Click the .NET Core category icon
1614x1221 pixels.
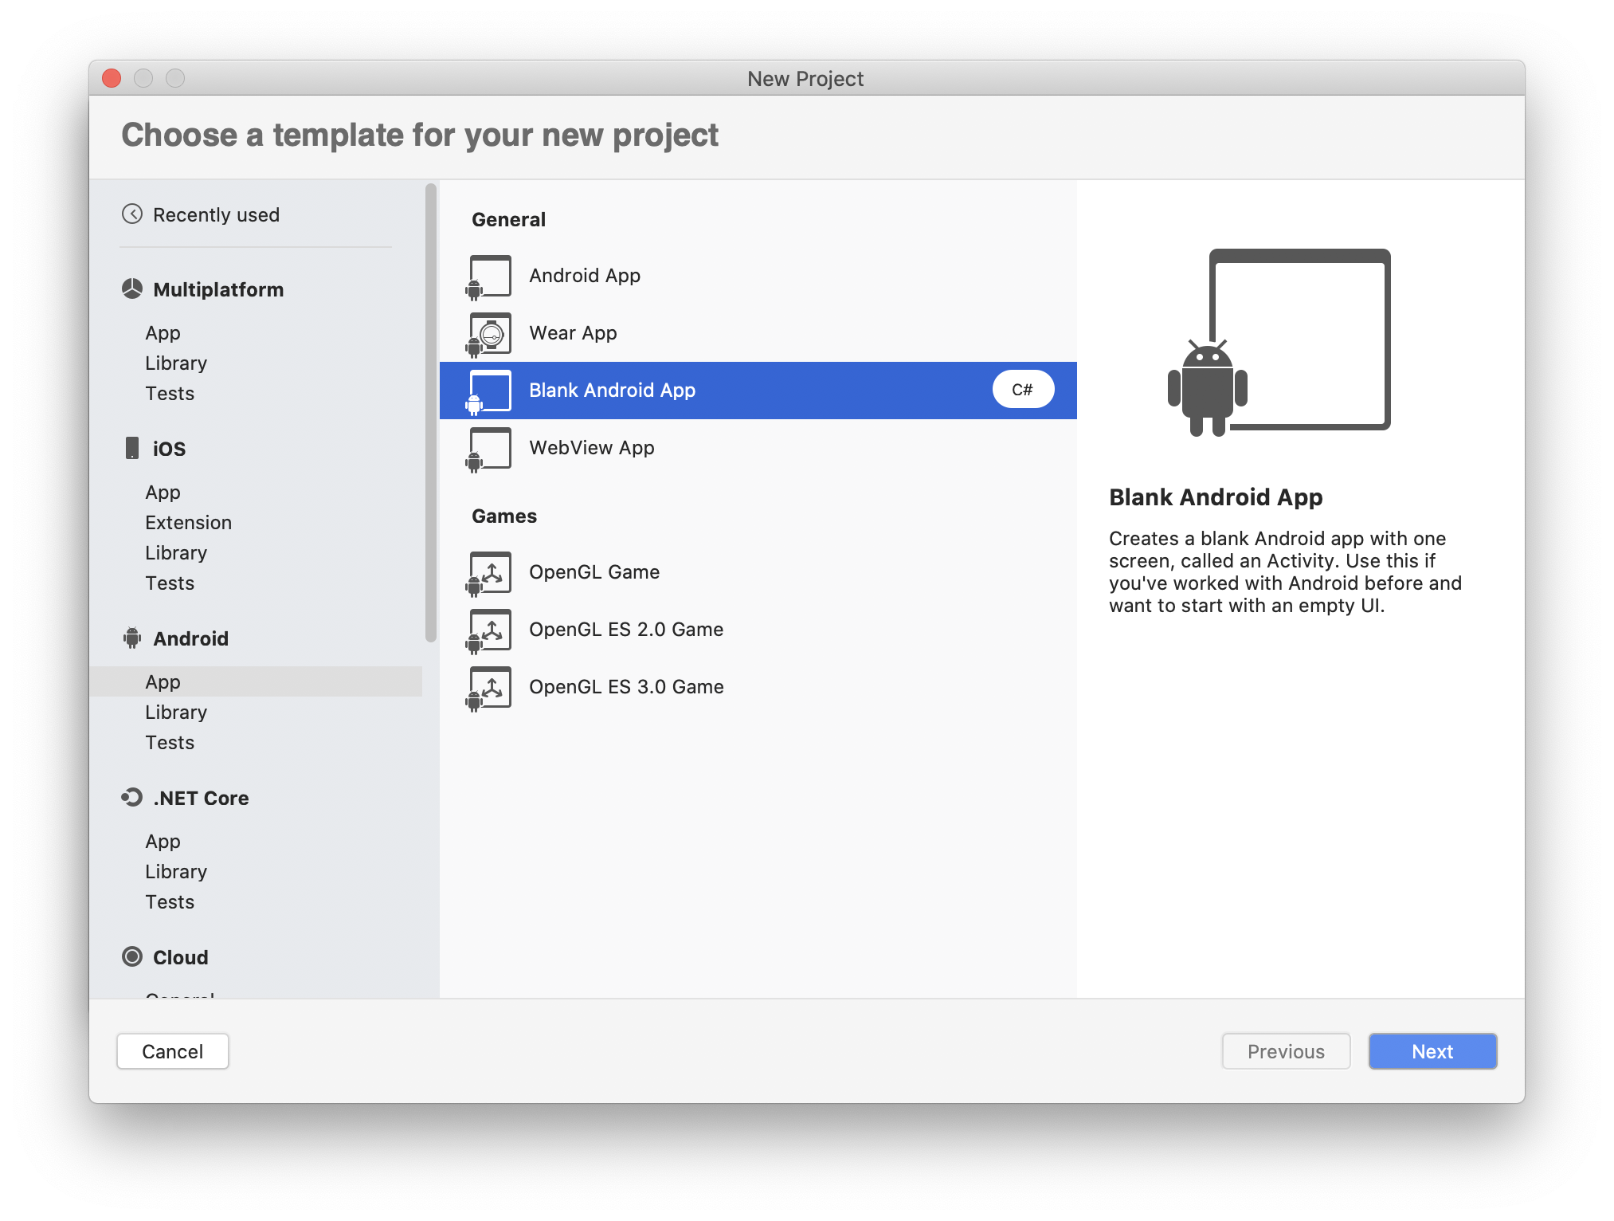coord(132,798)
